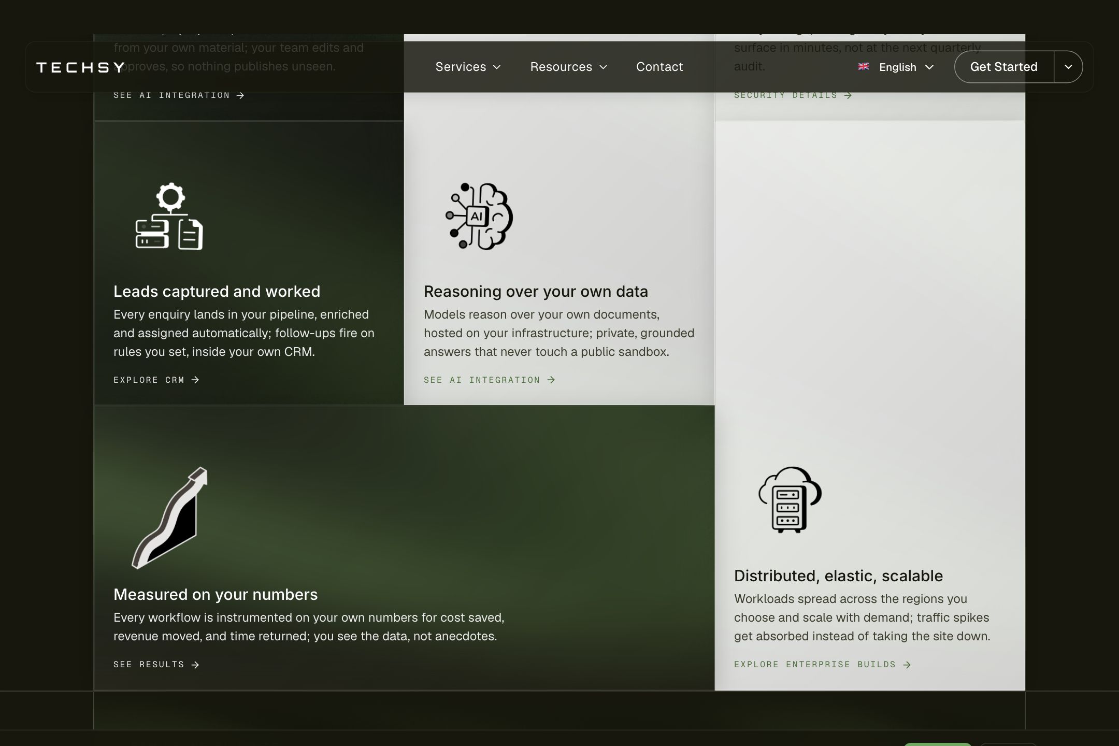Click the UK flag icon

863,67
